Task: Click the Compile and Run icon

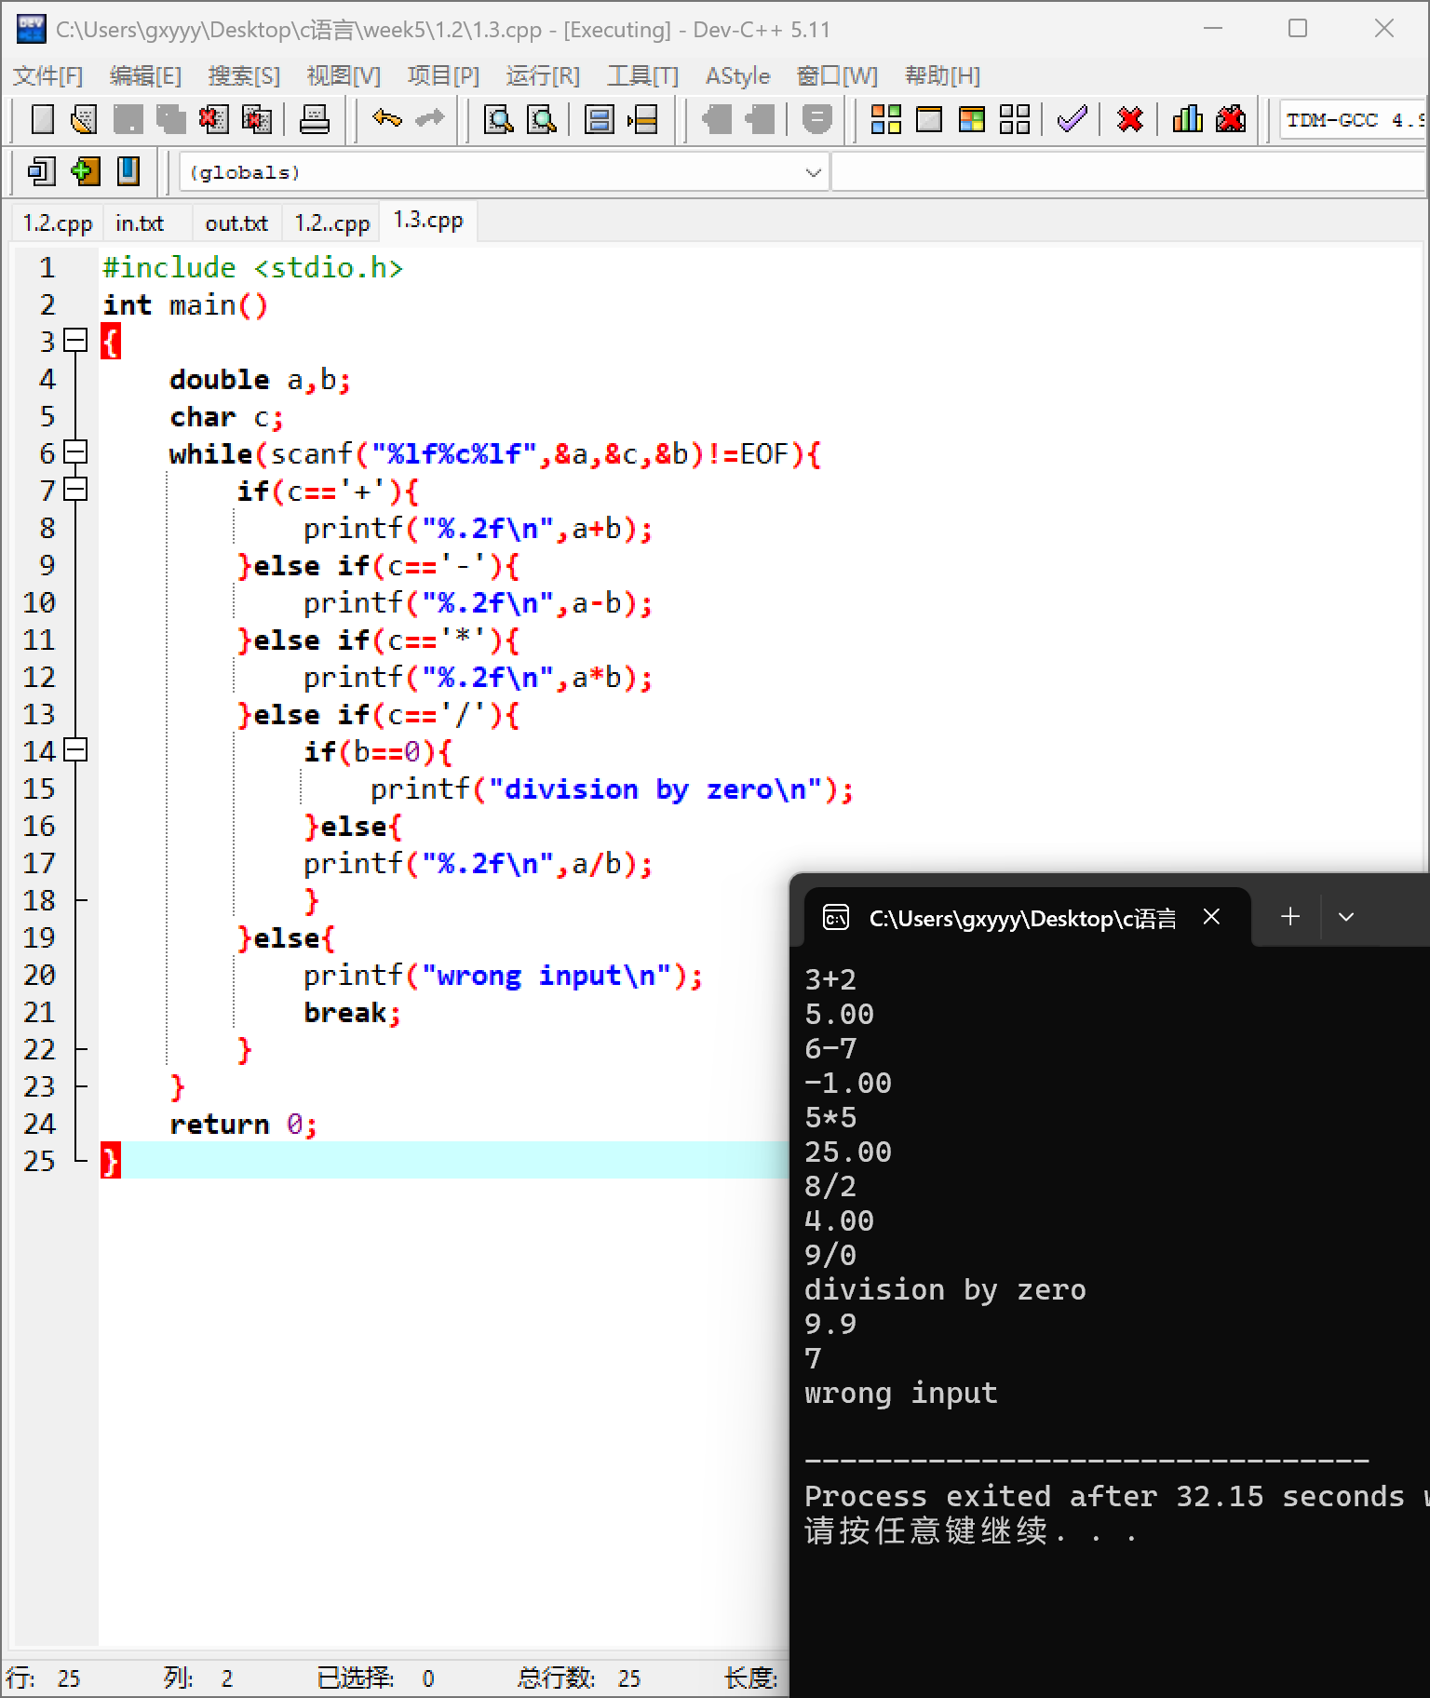Action: click(x=972, y=119)
